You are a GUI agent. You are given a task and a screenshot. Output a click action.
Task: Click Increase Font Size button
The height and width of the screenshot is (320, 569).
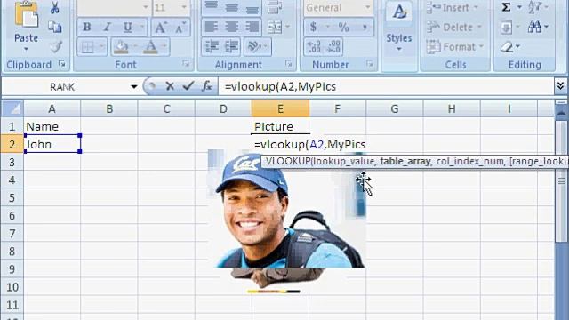(x=160, y=28)
